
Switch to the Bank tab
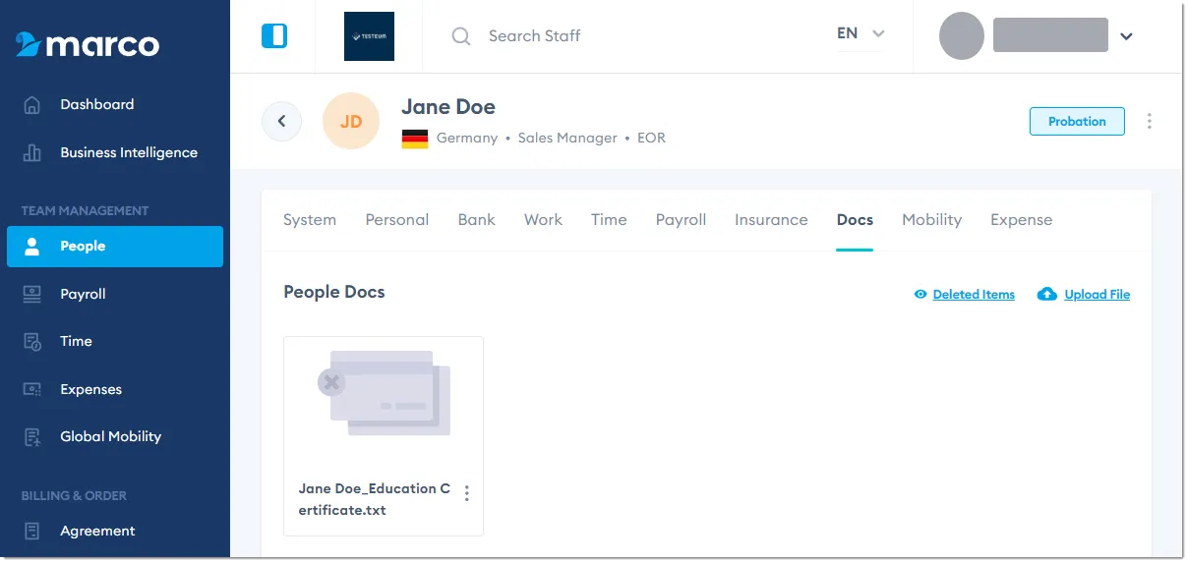pyautogui.click(x=477, y=220)
